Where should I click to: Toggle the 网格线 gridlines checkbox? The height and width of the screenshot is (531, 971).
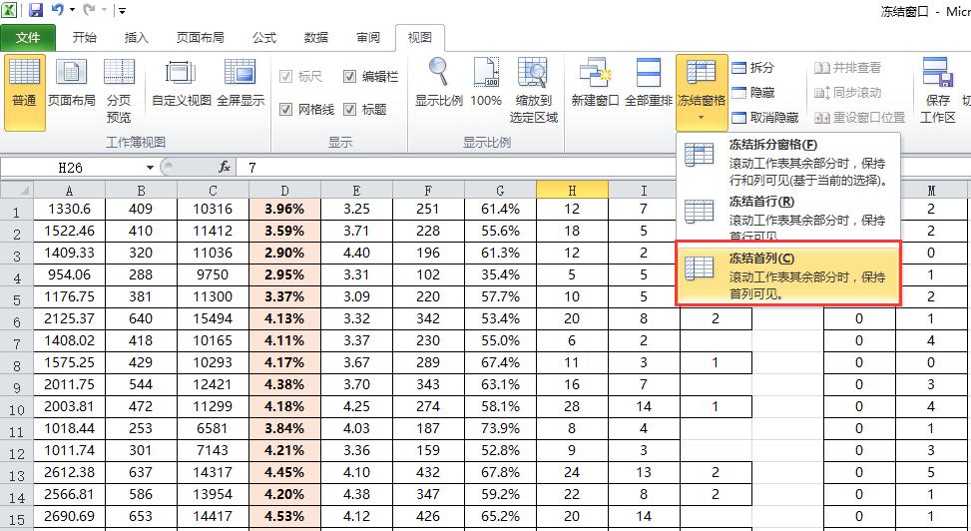point(285,109)
